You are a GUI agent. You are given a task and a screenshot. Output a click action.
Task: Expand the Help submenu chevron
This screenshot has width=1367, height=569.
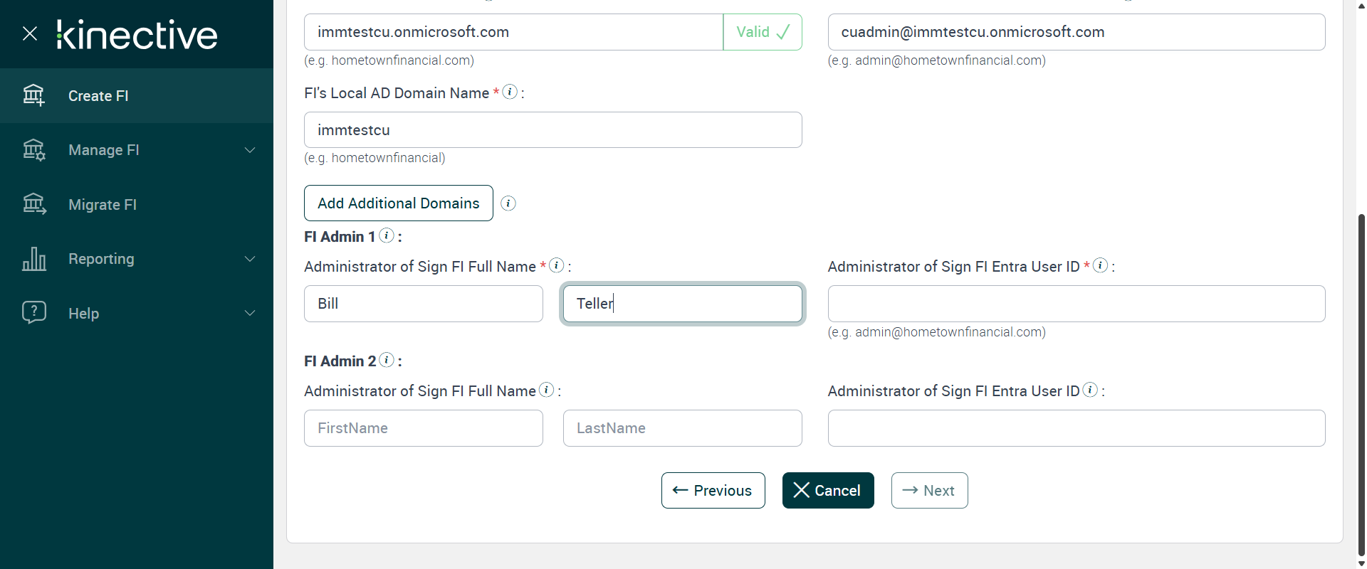pyautogui.click(x=250, y=313)
